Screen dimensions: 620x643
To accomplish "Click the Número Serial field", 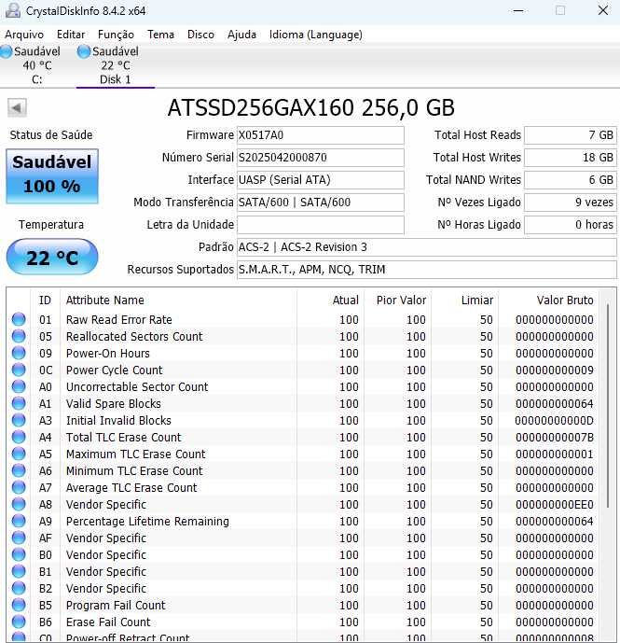I will click(321, 158).
